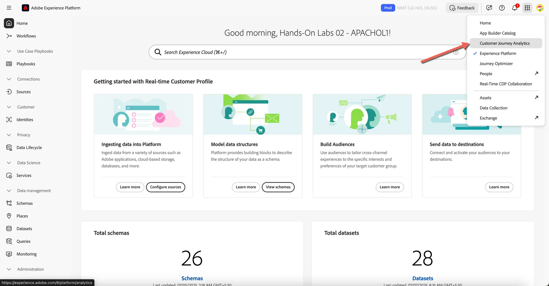
Task: Collapse the Administration section
Action: 9,269
